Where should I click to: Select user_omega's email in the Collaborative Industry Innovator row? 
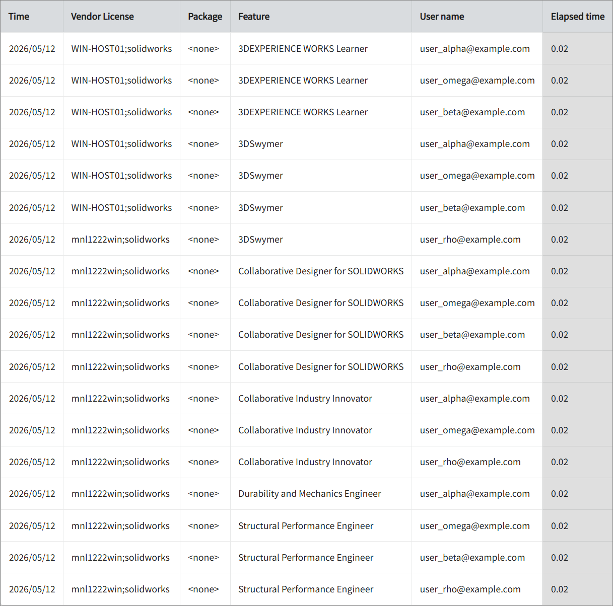[478, 430]
